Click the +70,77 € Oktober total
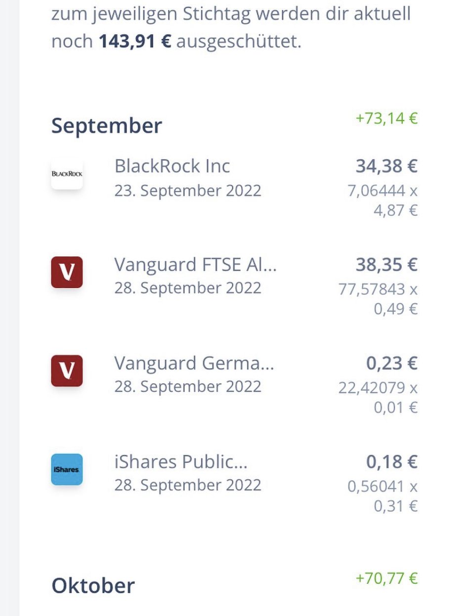This screenshot has height=616, width=470. coord(386,578)
